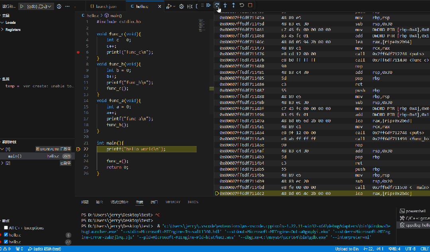This screenshot has height=252, width=430.
Task: Collapse the Watch panel header
Action: click(x=6, y=79)
